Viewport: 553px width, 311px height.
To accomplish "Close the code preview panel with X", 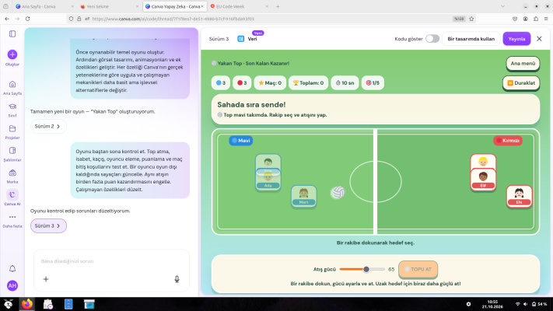I will 539,39.
